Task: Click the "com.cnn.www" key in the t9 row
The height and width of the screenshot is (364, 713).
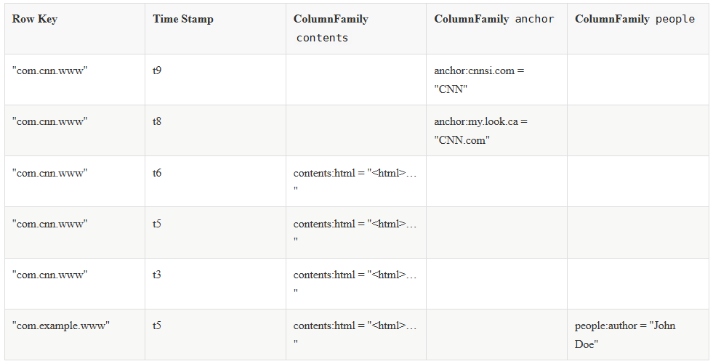Action: 50,71
